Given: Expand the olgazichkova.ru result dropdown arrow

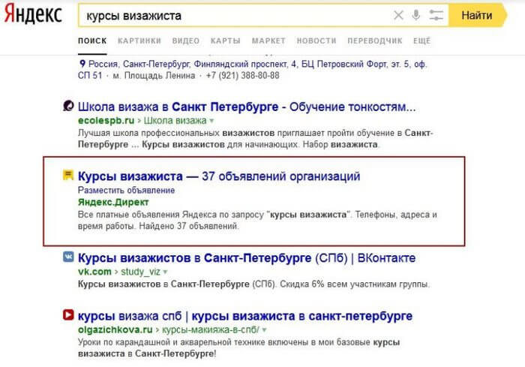Looking at the screenshot, I should click(x=264, y=329).
